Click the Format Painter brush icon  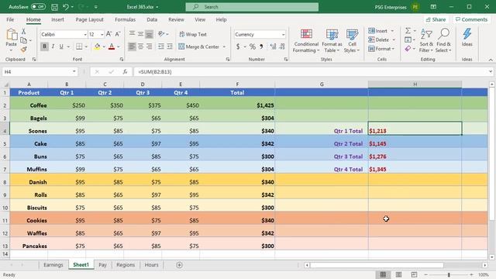point(23,49)
